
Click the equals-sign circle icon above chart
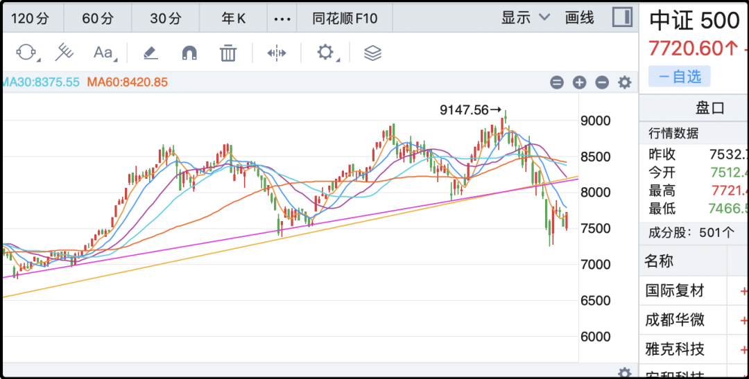557,82
